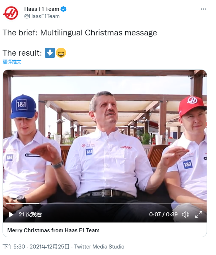Expand the video to fullscreen
This screenshot has width=216, height=255.
point(199,215)
